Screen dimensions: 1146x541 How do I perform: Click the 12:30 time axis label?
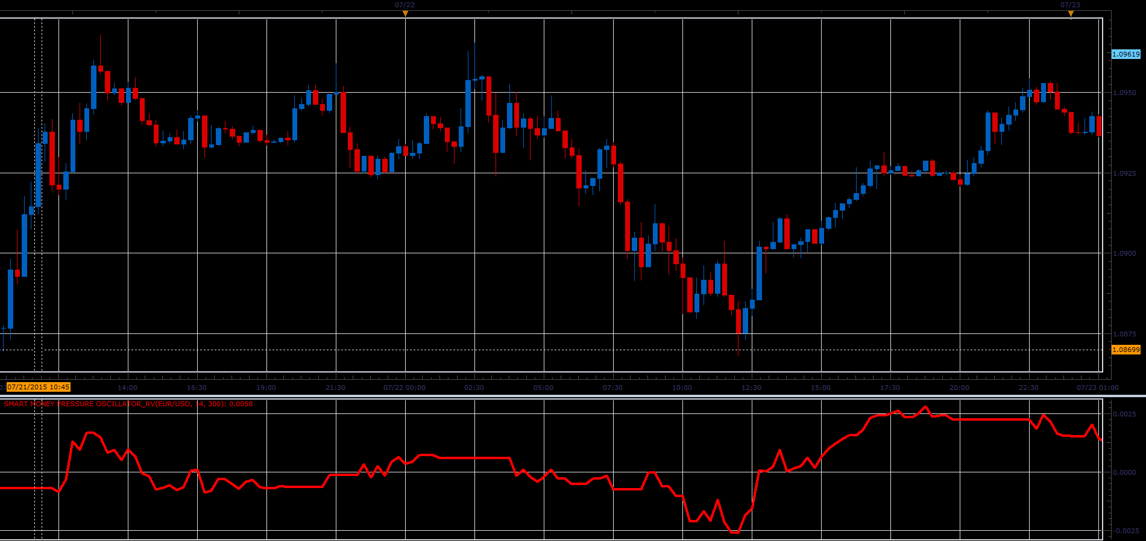[x=752, y=388]
